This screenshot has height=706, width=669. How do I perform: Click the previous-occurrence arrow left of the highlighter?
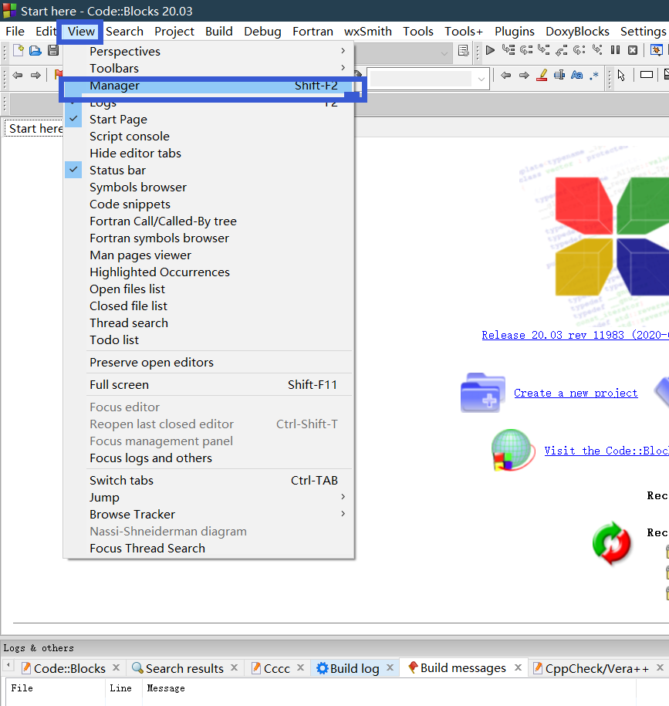(x=505, y=75)
